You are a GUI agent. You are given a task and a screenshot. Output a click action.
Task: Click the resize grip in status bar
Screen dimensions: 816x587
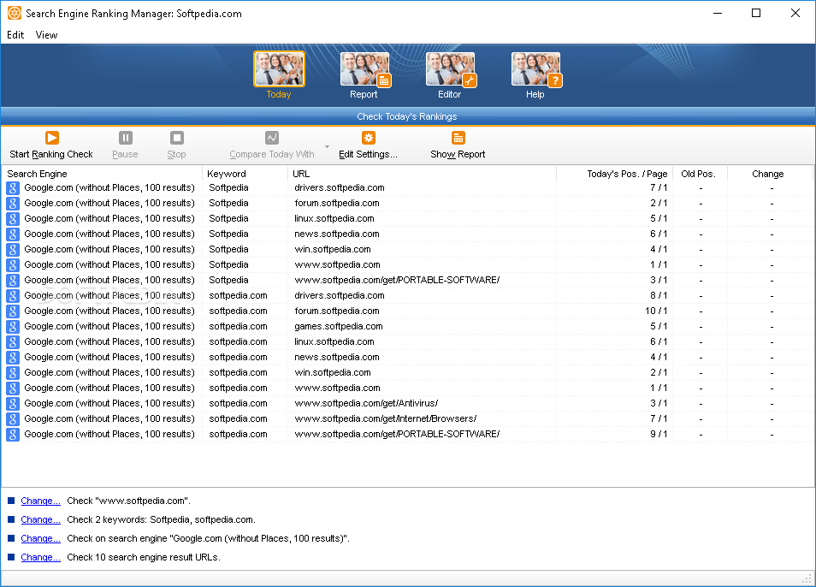tap(807, 578)
